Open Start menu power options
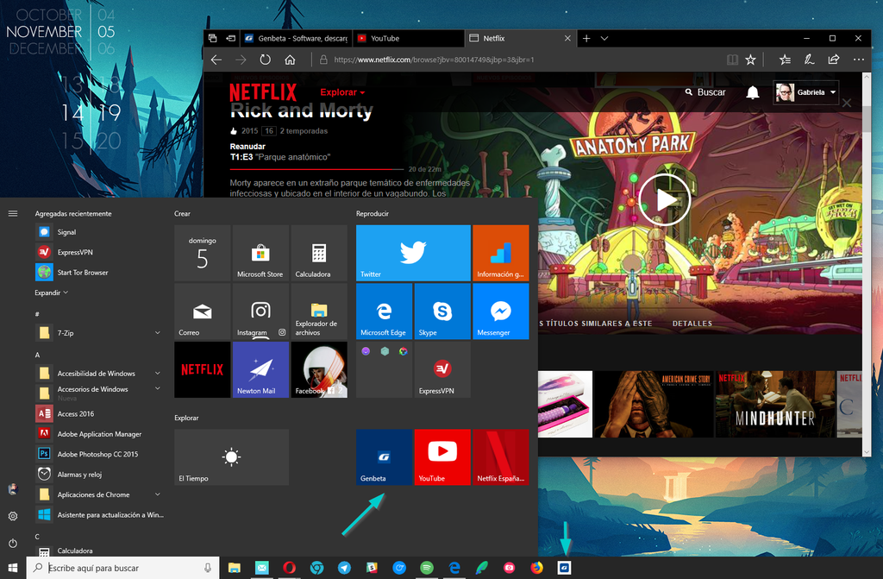 click(x=13, y=544)
